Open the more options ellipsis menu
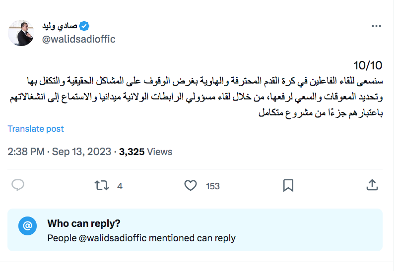 click(x=377, y=26)
